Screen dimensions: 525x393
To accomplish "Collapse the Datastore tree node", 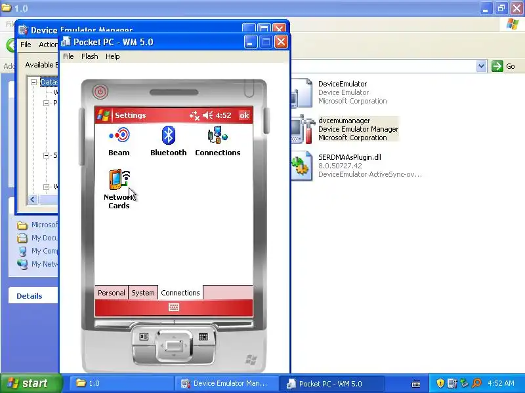I will point(34,82).
